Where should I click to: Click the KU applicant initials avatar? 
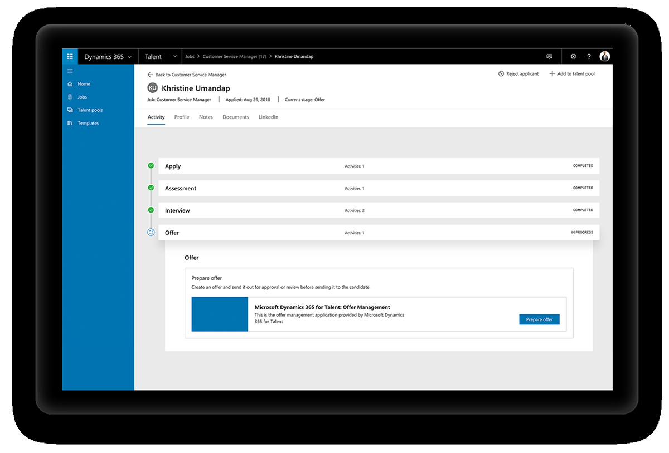pyautogui.click(x=152, y=88)
